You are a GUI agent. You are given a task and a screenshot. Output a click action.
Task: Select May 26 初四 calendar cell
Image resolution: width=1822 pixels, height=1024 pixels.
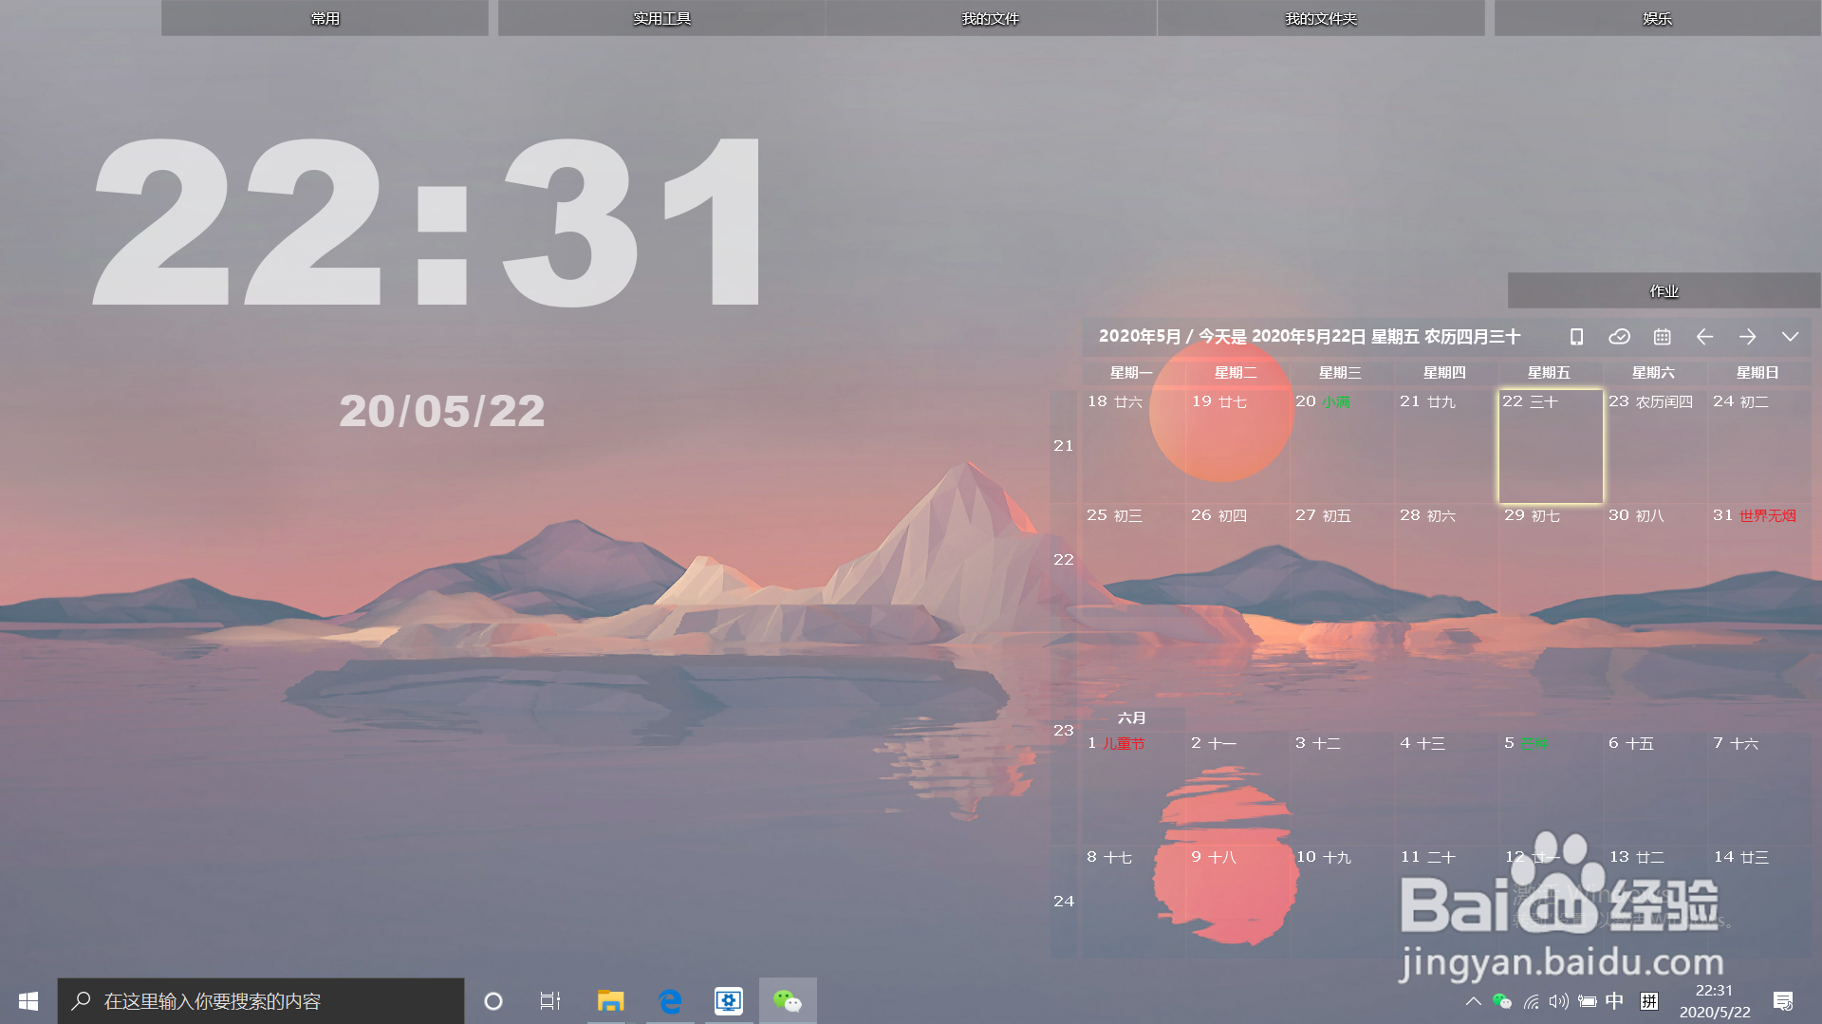tap(1237, 560)
